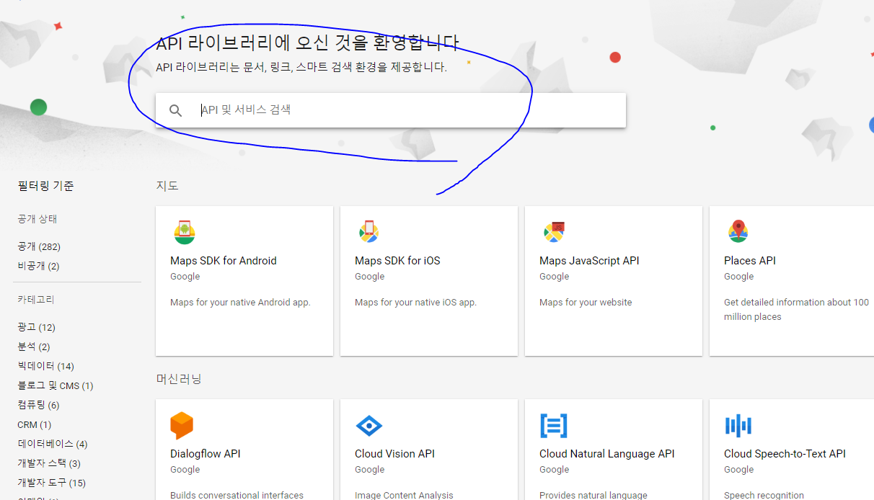Click the Maps JavaScript API icon
The height and width of the screenshot is (500, 874).
[554, 232]
